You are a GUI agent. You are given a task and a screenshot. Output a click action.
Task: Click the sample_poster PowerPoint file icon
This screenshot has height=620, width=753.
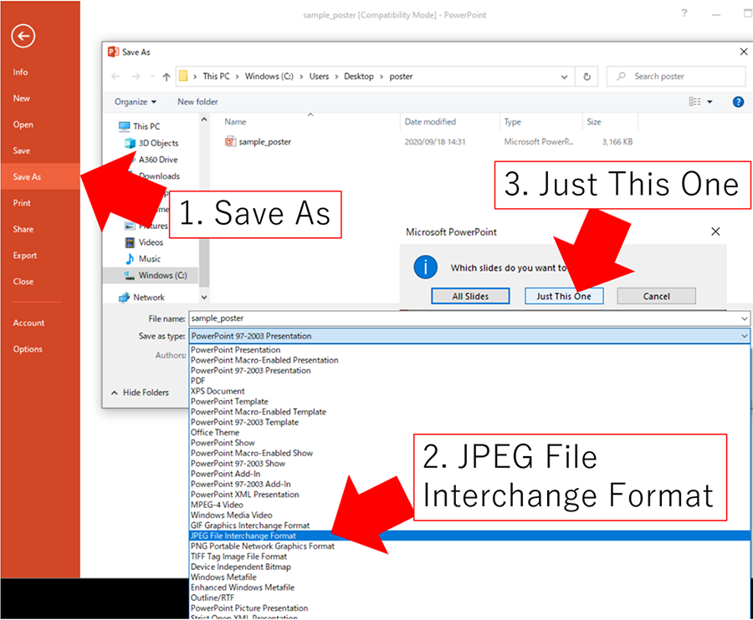231,141
